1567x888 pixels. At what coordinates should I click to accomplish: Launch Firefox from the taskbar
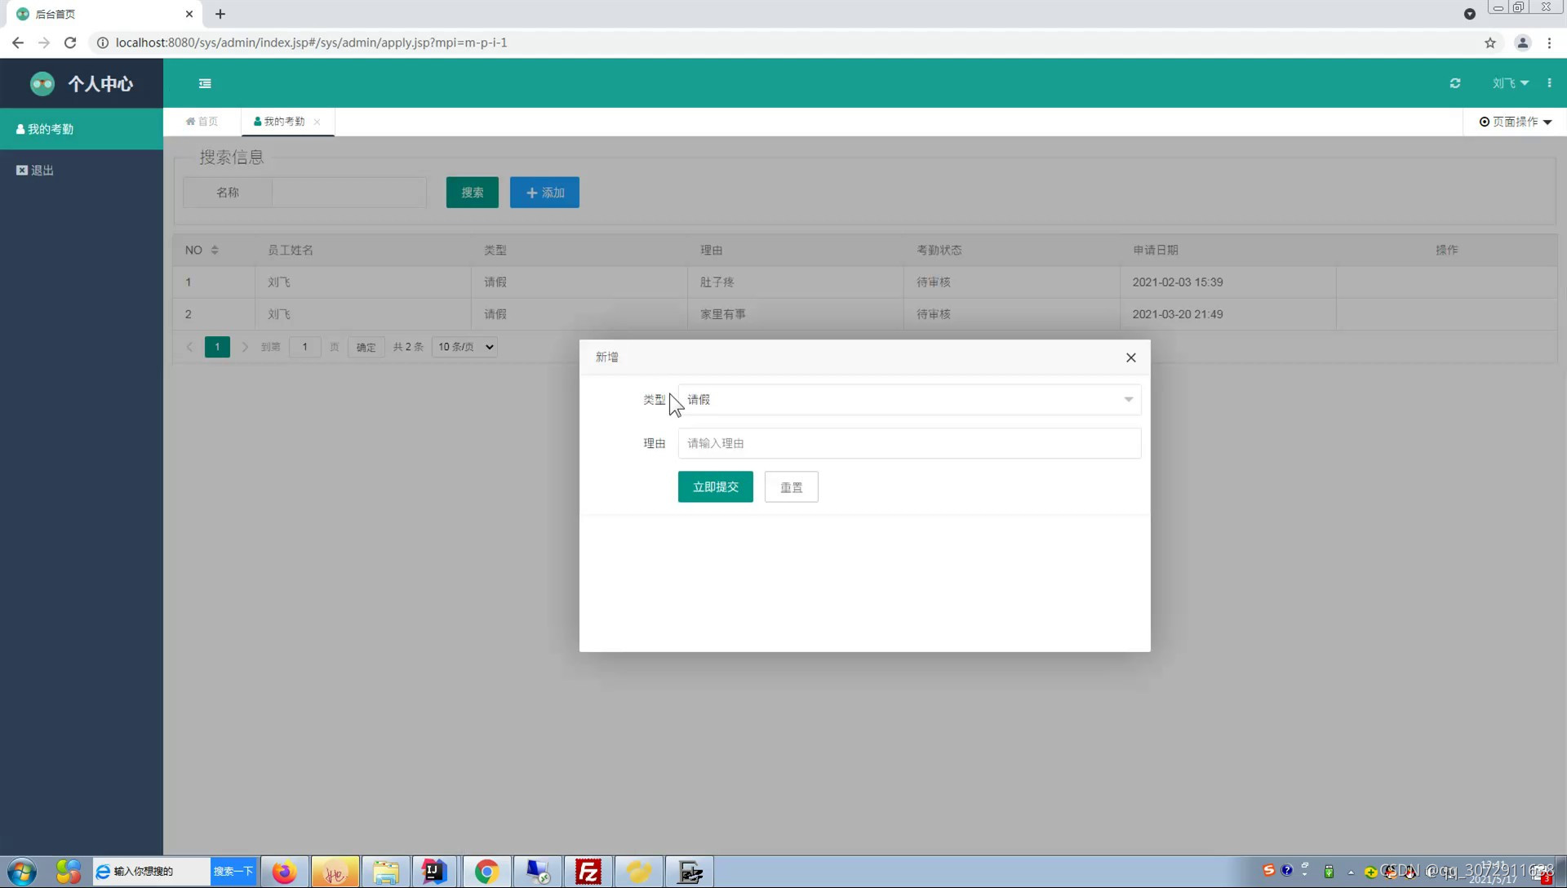(284, 872)
